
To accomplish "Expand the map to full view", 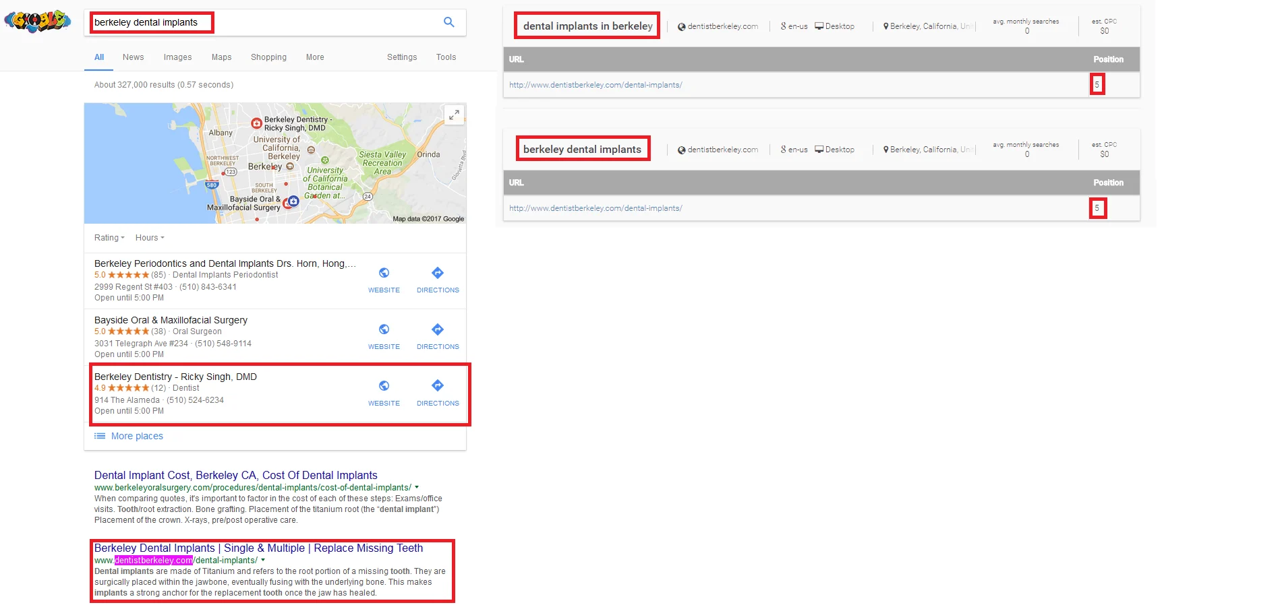I will (455, 115).
